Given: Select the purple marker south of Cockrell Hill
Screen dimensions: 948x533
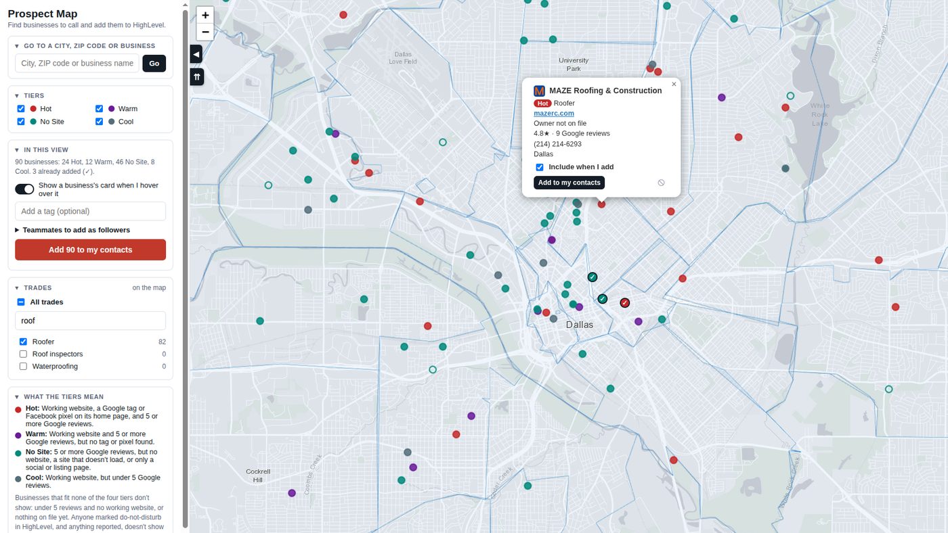Looking at the screenshot, I should click(292, 493).
